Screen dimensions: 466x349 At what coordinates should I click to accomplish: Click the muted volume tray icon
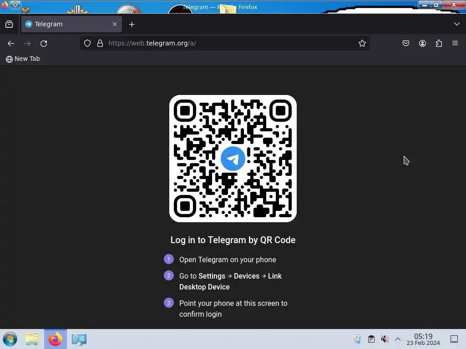pyautogui.click(x=385, y=339)
